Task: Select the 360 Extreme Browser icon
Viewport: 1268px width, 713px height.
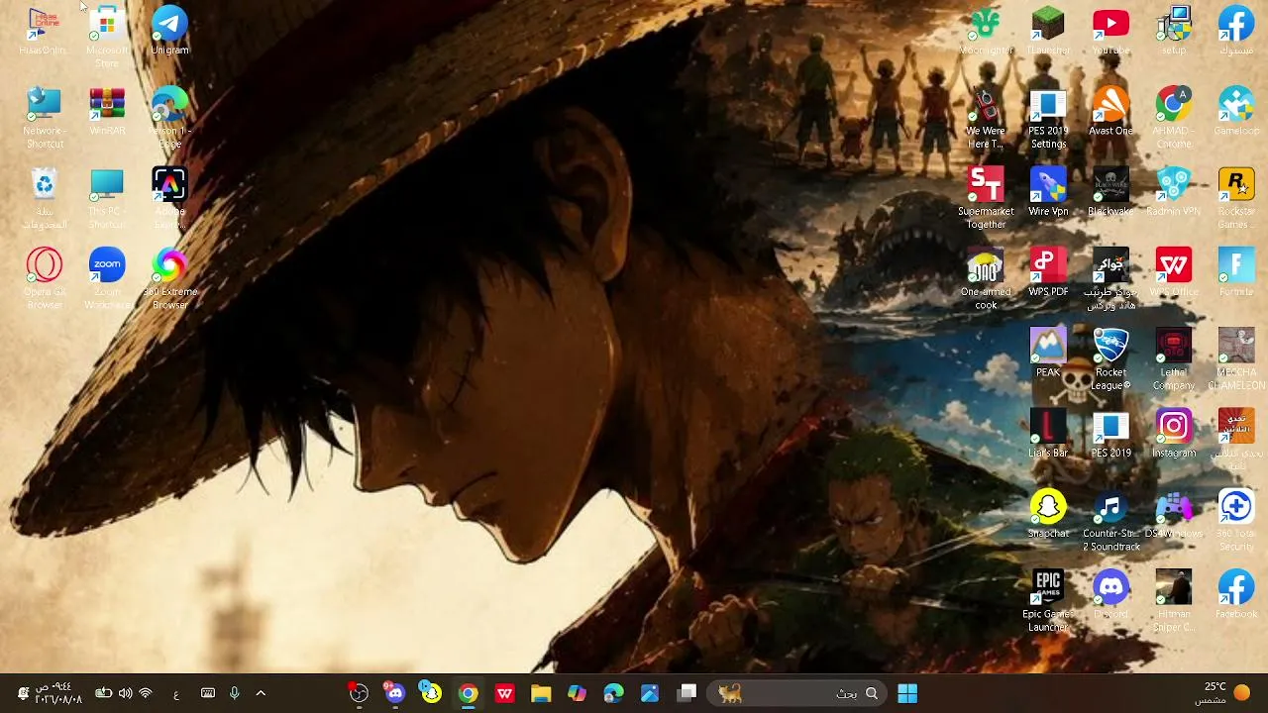Action: point(169,278)
